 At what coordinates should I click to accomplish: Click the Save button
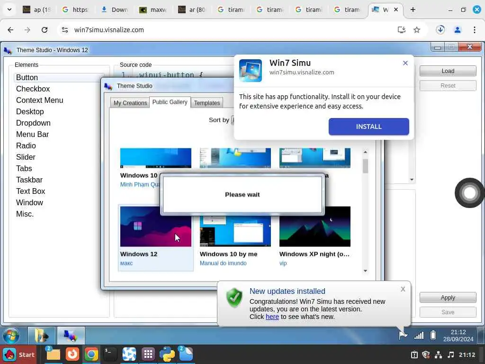(448, 312)
